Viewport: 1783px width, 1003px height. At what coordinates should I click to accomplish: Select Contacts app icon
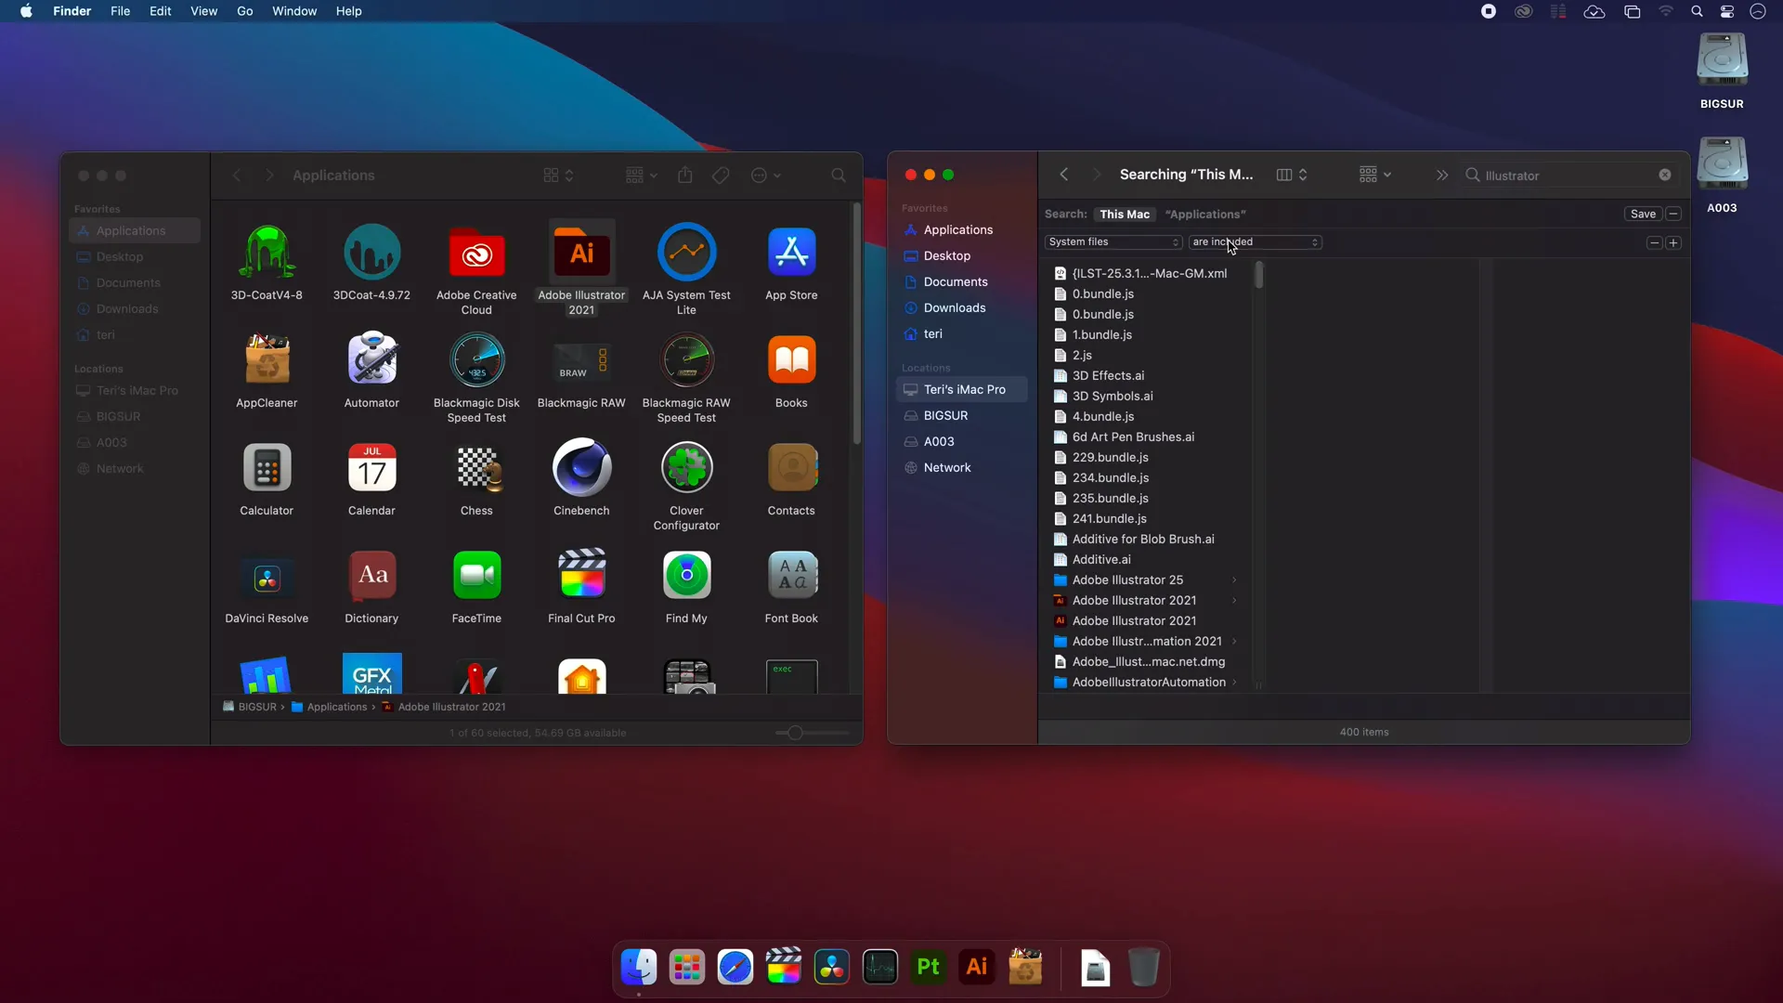pos(791,467)
